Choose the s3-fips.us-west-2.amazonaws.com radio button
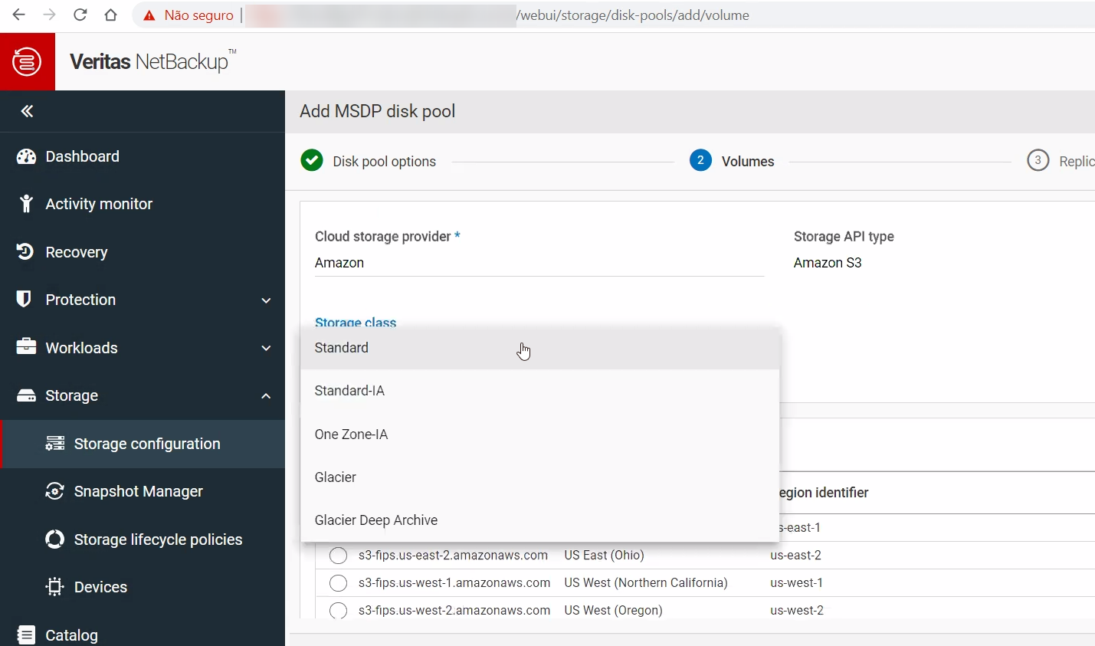This screenshot has width=1095, height=646. click(x=338, y=611)
